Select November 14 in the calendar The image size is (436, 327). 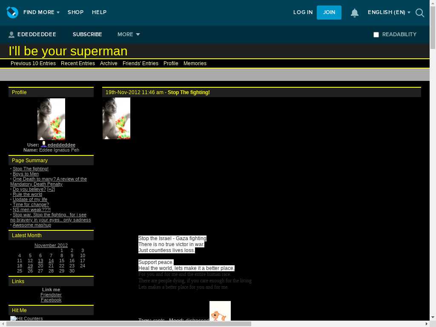(x=51, y=261)
